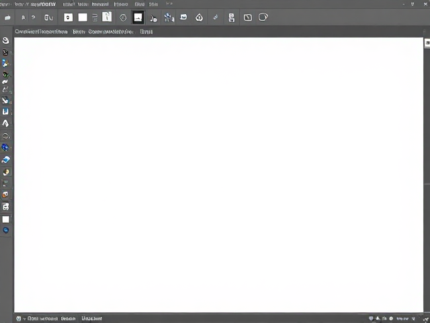This screenshot has width=430, height=323.
Task: Click the small panel icon on right edge
Action: pyautogui.click(x=427, y=43)
